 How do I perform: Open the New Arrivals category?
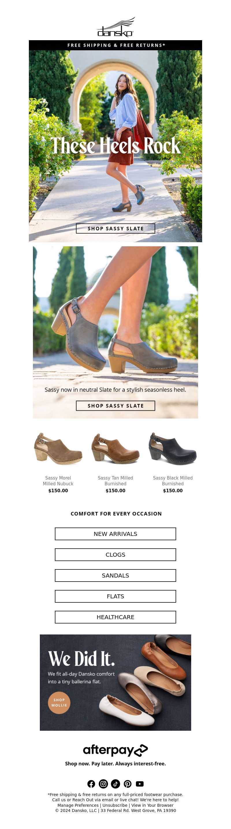click(115, 534)
